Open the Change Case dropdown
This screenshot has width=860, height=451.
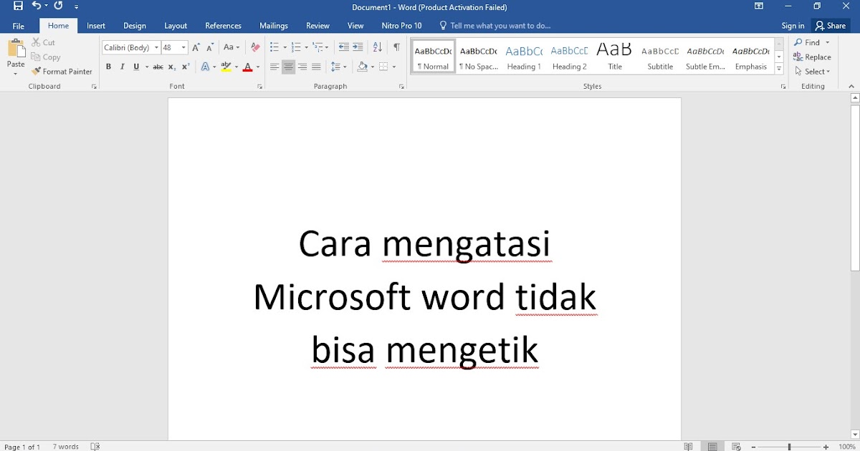(x=231, y=47)
